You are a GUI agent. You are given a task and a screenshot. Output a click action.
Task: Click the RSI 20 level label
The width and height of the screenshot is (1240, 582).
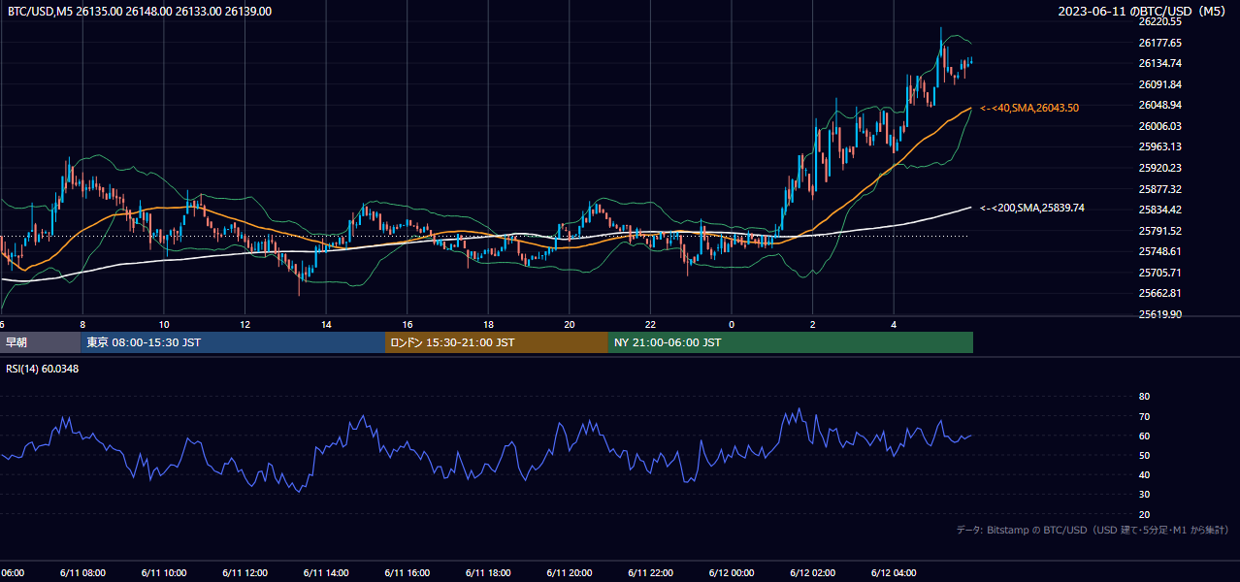pos(1144,514)
